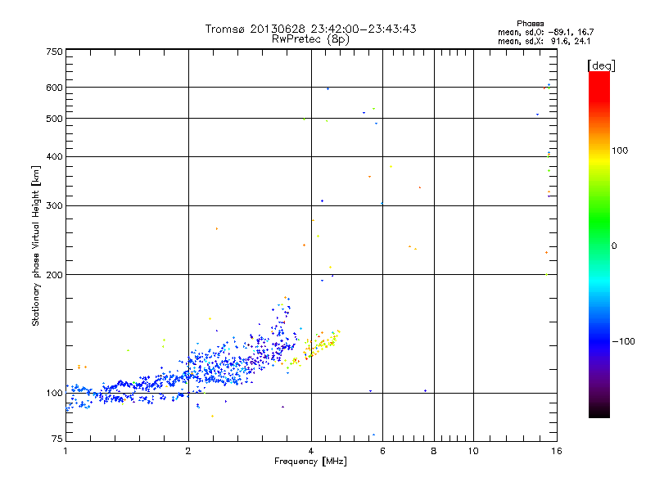The width and height of the screenshot is (655, 491).
Task: Click y-axis tick label "500"
Action: click(54, 119)
